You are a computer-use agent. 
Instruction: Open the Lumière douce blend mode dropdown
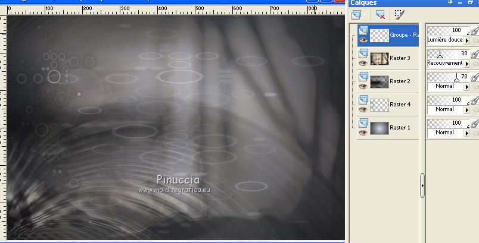466,40
